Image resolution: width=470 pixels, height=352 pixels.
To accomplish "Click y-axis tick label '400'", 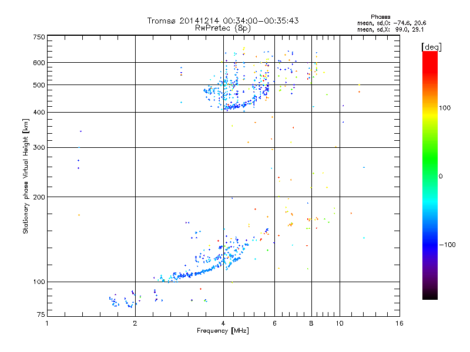I will pos(39,113).
